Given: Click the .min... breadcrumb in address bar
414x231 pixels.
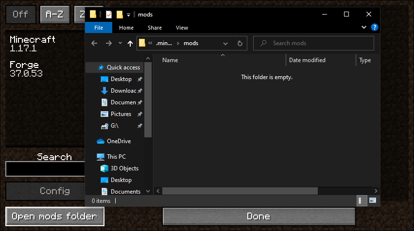Looking at the screenshot, I should pyautogui.click(x=164, y=43).
